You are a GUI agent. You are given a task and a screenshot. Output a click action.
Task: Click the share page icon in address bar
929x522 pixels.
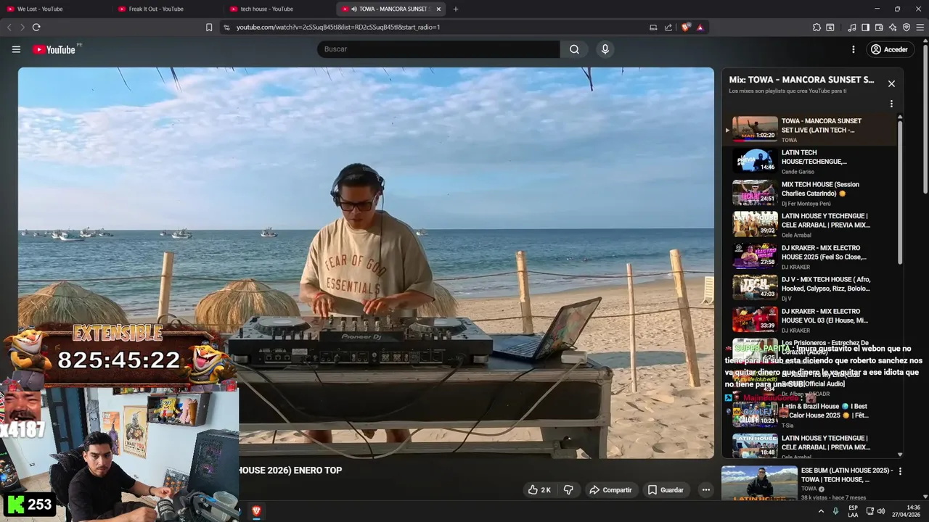[668, 28]
